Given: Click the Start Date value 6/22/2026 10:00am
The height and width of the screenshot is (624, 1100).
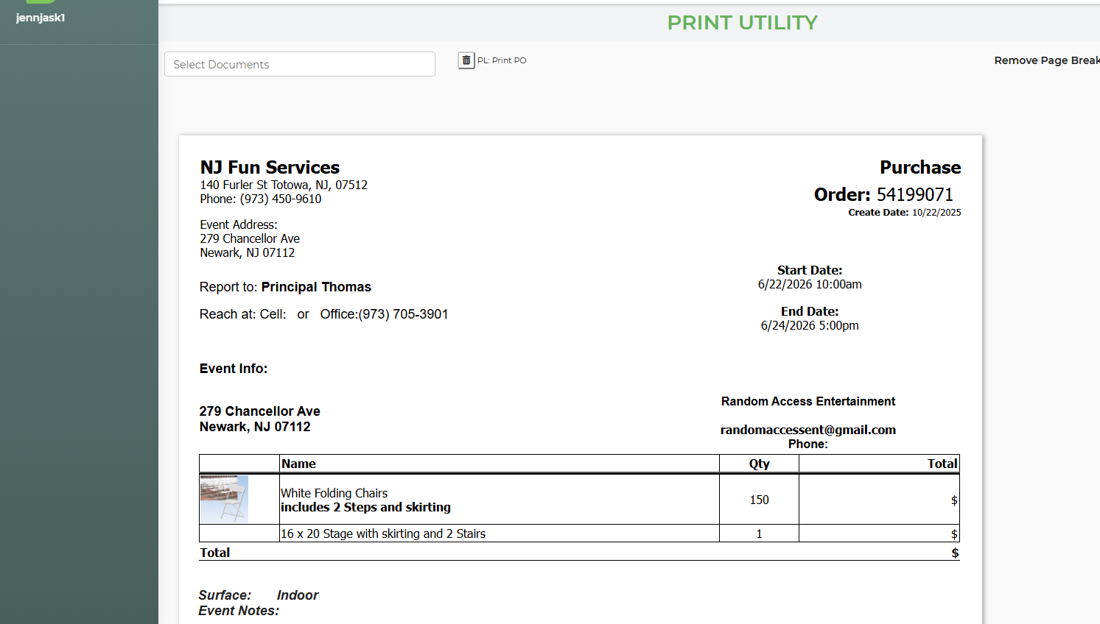Looking at the screenshot, I should tap(810, 284).
